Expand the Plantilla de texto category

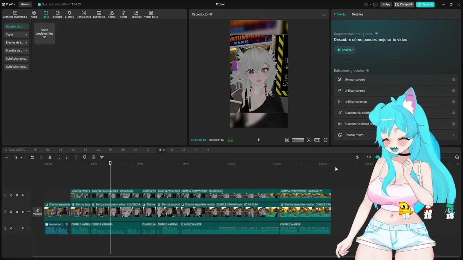[17, 51]
